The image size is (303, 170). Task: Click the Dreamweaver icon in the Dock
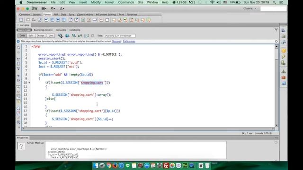click(185, 165)
